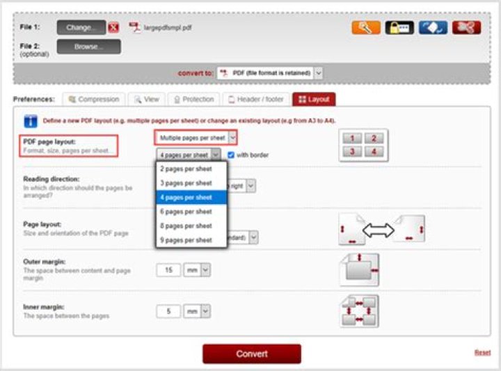Click the largepdfsmpl.pdf file name
The image size is (501, 371).
(168, 28)
